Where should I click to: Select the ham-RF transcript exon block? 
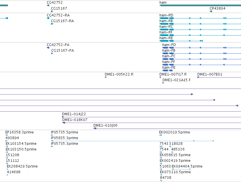pos(167,35)
